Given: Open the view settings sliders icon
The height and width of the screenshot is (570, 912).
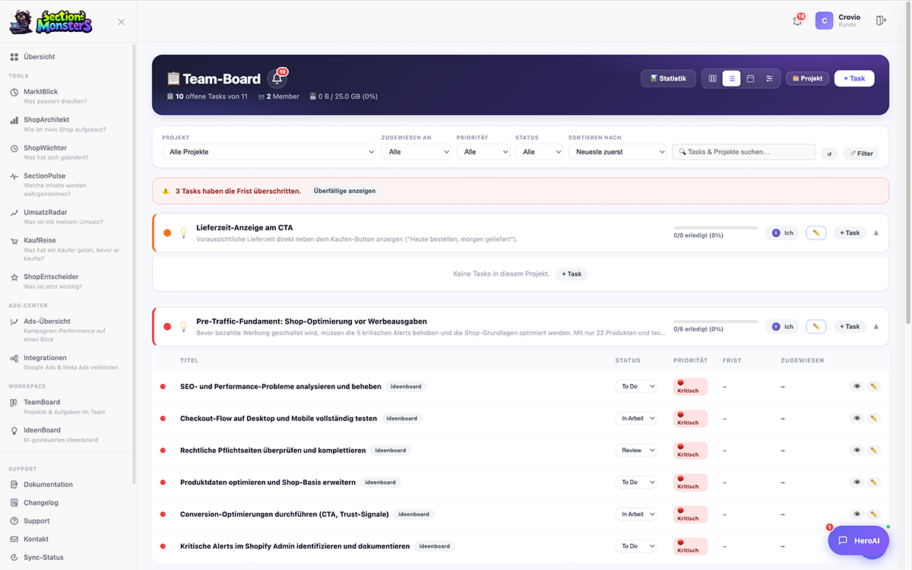Looking at the screenshot, I should point(769,78).
